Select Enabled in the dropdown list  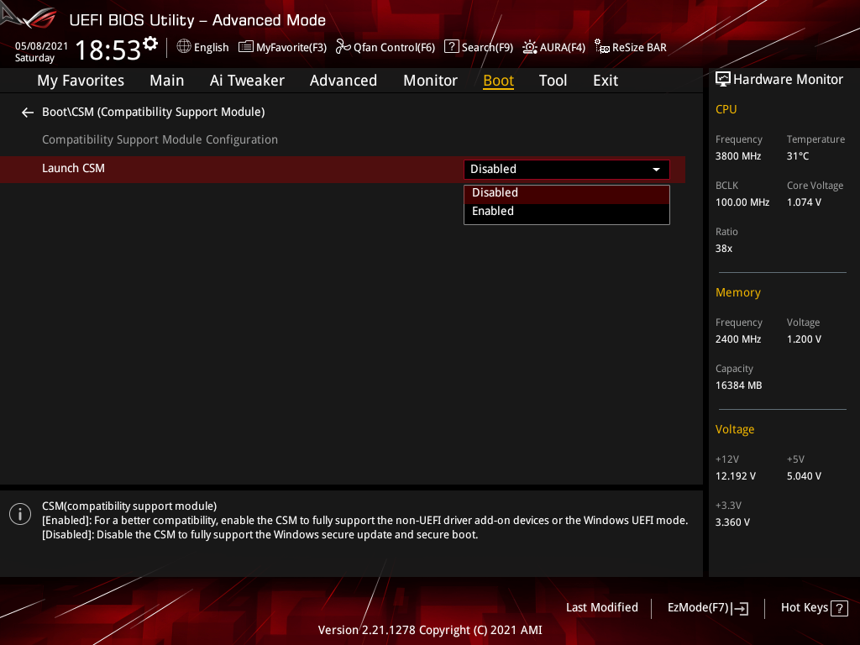567,212
